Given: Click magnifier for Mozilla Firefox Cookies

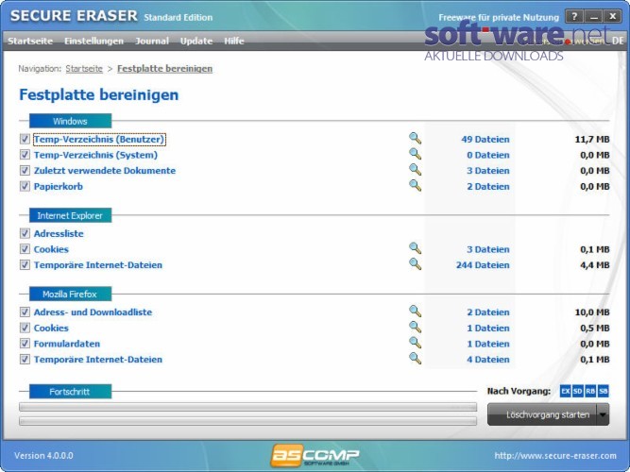Looking at the screenshot, I should click(x=415, y=327).
